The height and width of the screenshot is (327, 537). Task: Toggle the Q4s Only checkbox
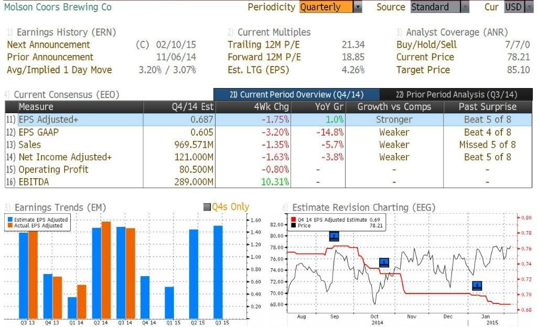tap(207, 207)
